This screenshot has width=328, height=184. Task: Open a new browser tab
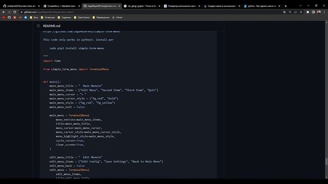tap(286, 6)
